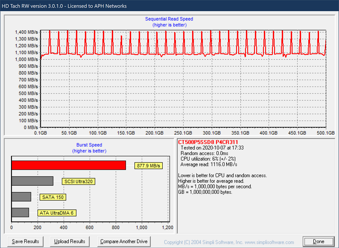This screenshot has width=339, height=248.
Task: Click the CPU utilization 6% line
Action: coord(209,159)
